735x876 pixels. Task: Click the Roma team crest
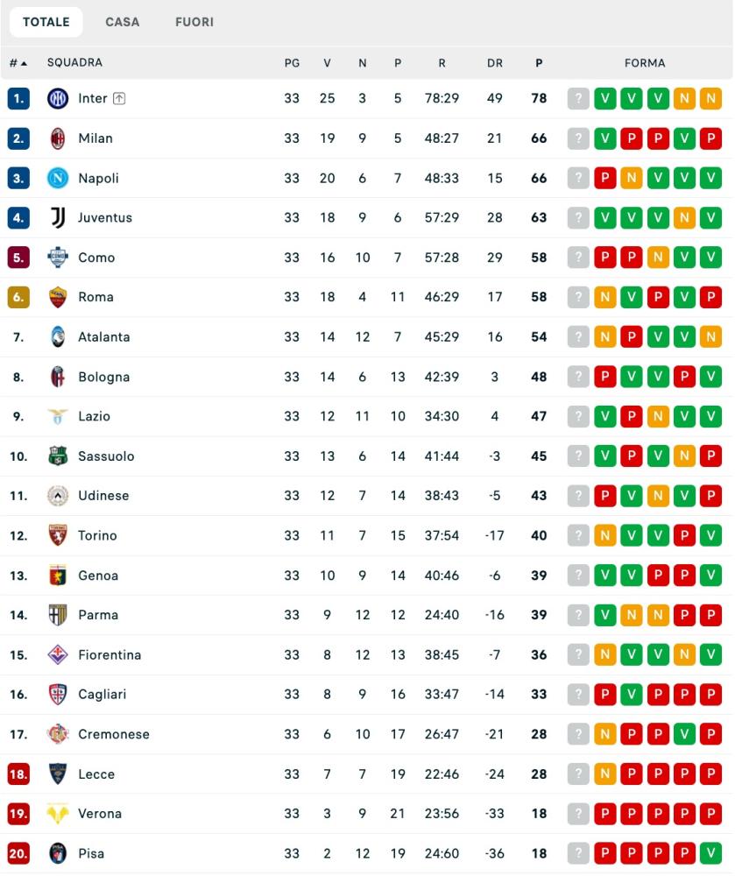coord(58,297)
